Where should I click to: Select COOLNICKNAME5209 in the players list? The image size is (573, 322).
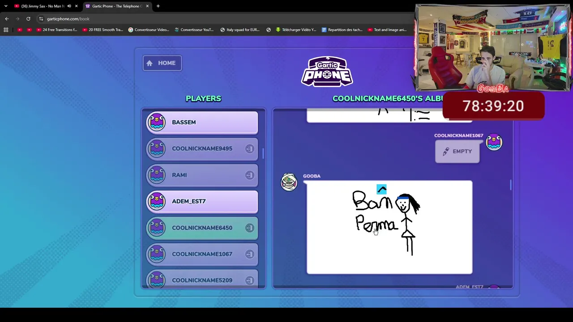(x=202, y=279)
